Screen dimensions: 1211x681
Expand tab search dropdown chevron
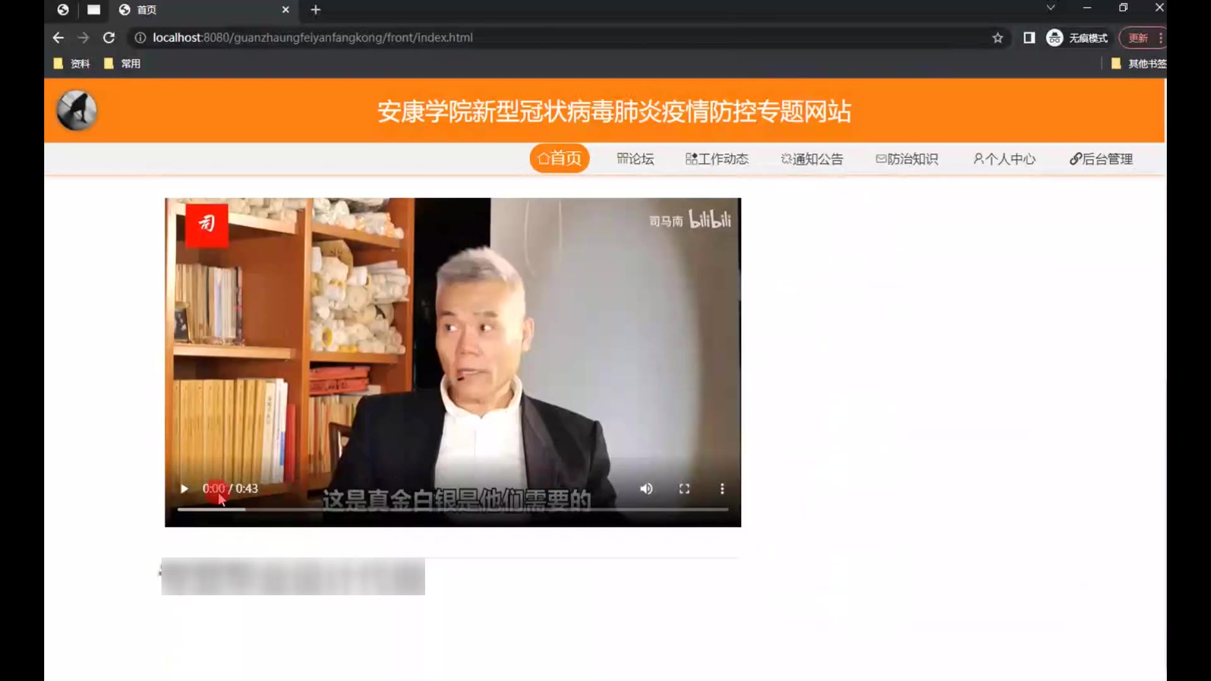point(1051,8)
